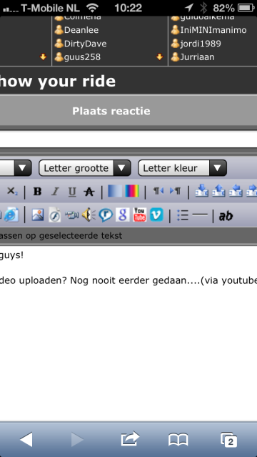Click into the message text area

(128, 333)
